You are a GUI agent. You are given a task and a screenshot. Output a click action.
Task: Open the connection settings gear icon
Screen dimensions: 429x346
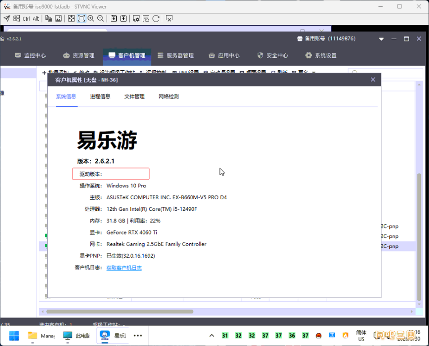136,18
